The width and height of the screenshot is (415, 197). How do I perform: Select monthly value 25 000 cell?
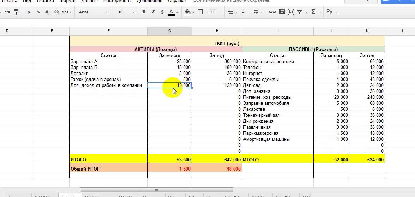pos(169,62)
